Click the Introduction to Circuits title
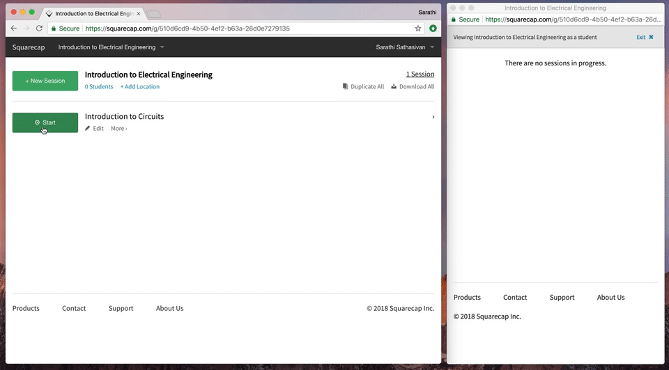The width and height of the screenshot is (669, 370). (124, 116)
